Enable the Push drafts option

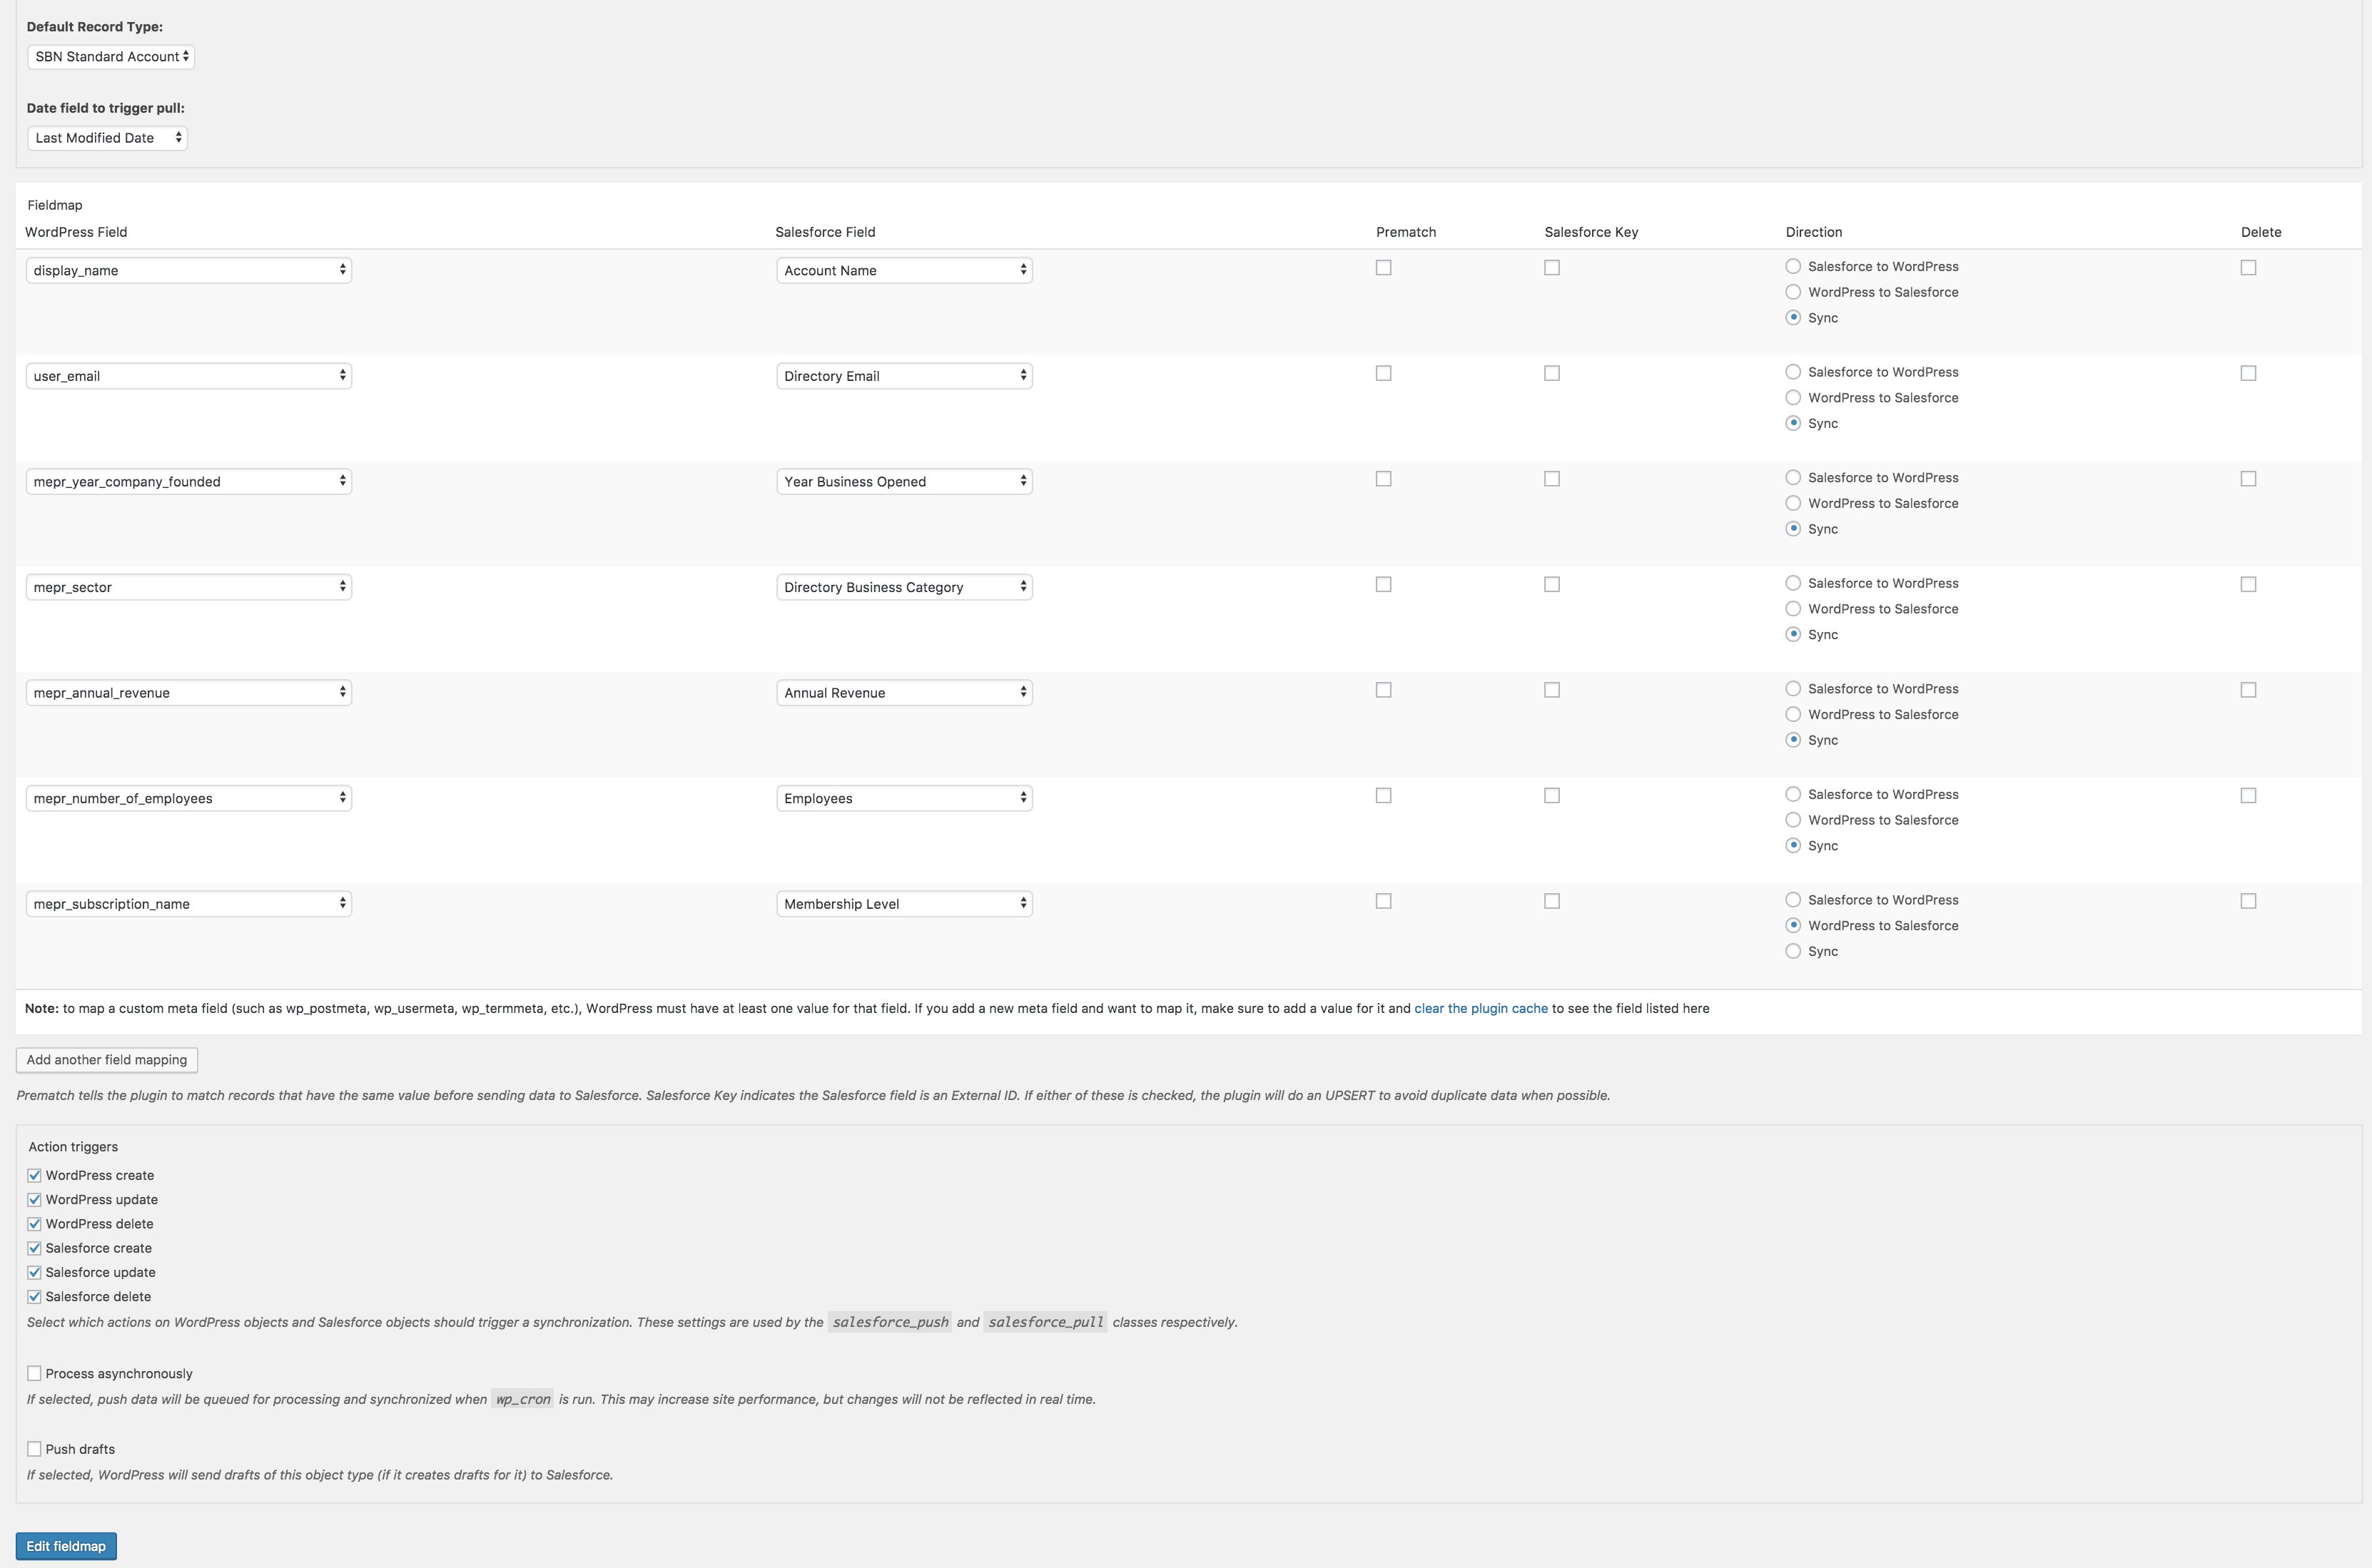pos(35,1448)
